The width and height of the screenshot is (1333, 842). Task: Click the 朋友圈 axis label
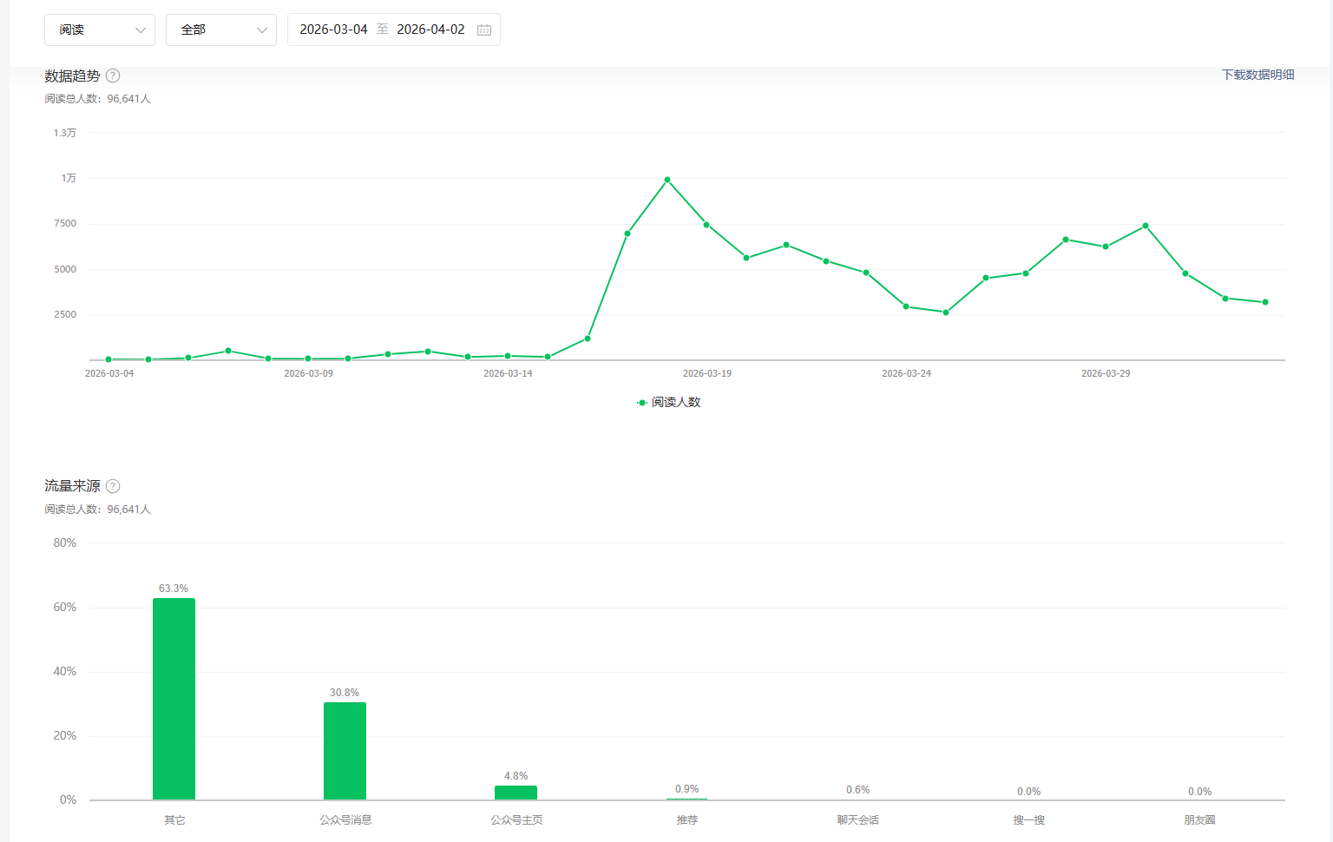click(x=1199, y=819)
